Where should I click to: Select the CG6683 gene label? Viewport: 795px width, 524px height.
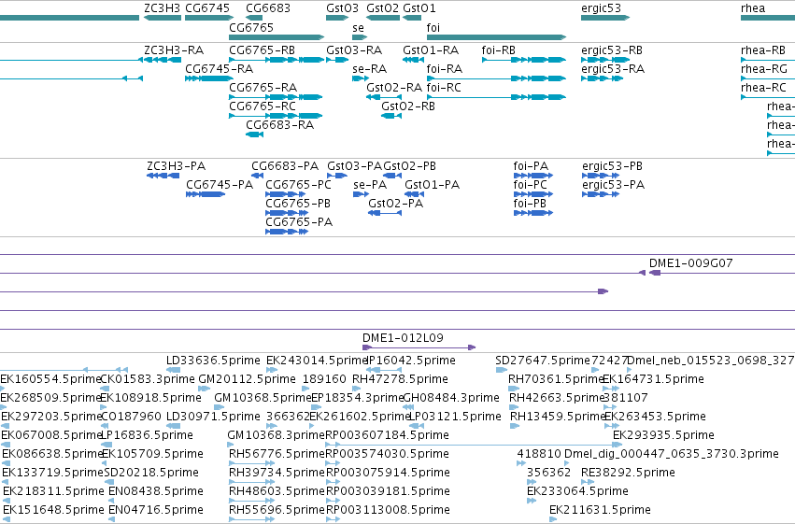tap(268, 8)
